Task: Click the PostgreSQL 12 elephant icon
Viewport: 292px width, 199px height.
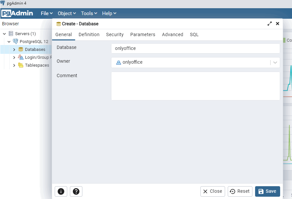Action: pos(15,41)
